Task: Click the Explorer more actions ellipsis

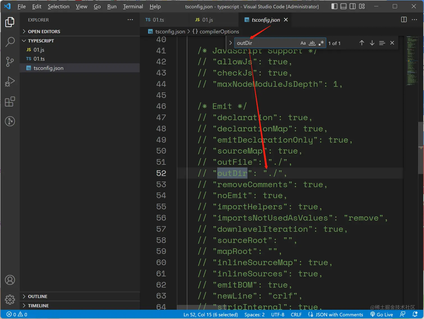Action: (x=130, y=20)
